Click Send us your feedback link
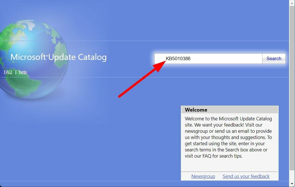The image size is (295, 187). 246,176
